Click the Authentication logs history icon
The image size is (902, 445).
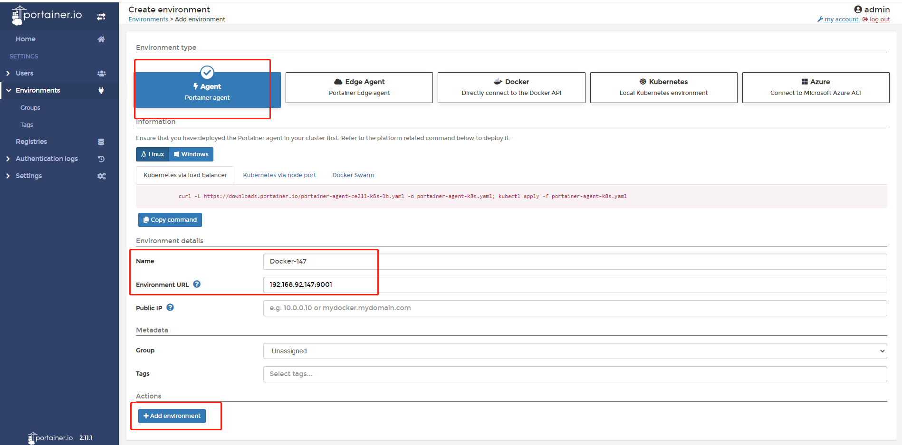click(101, 159)
